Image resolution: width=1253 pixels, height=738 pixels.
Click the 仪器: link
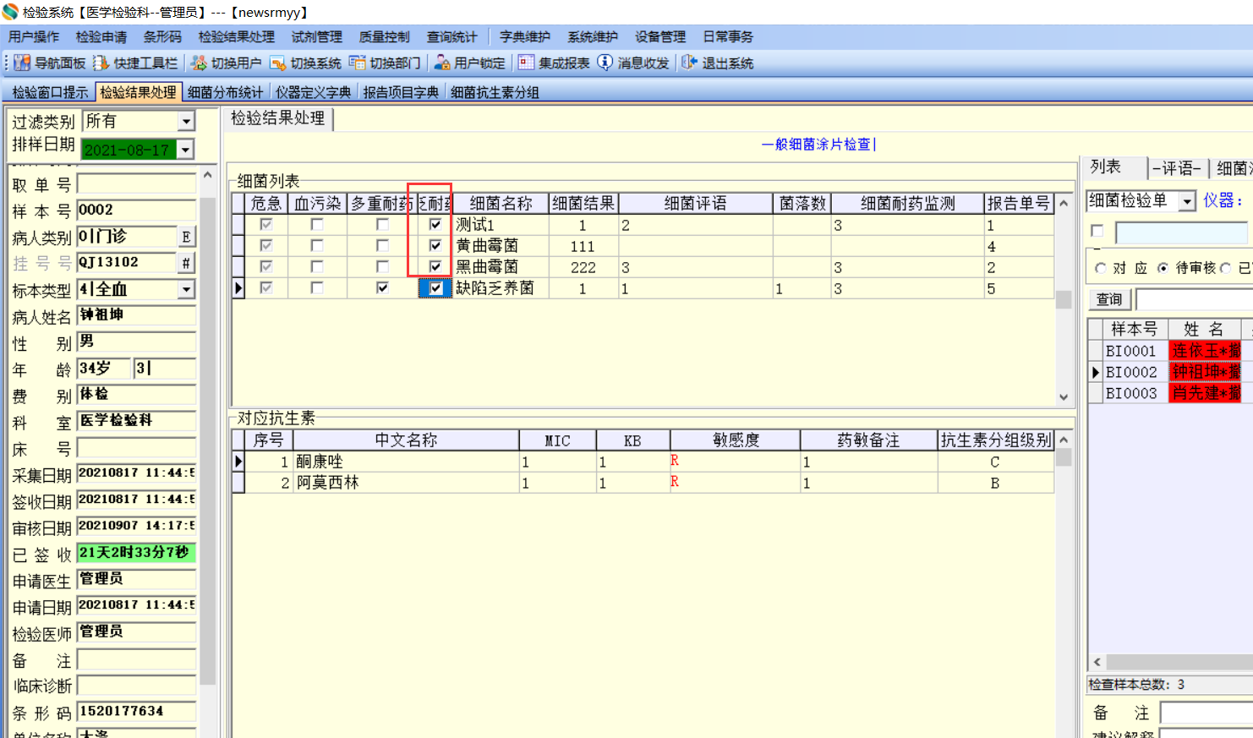1223,200
